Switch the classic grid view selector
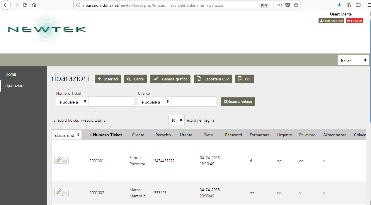 pos(67,135)
